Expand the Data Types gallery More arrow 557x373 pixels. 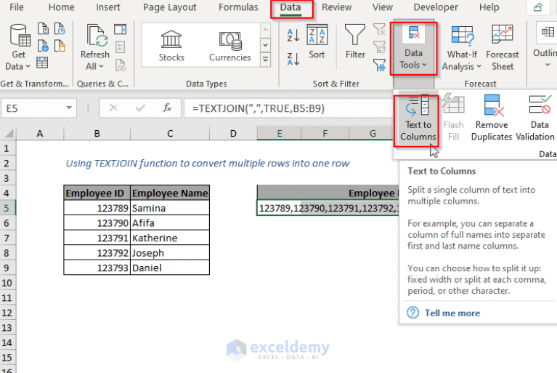point(265,60)
